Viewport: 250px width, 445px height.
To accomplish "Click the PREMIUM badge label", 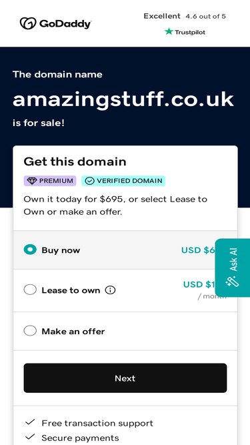I will click(x=56, y=181).
